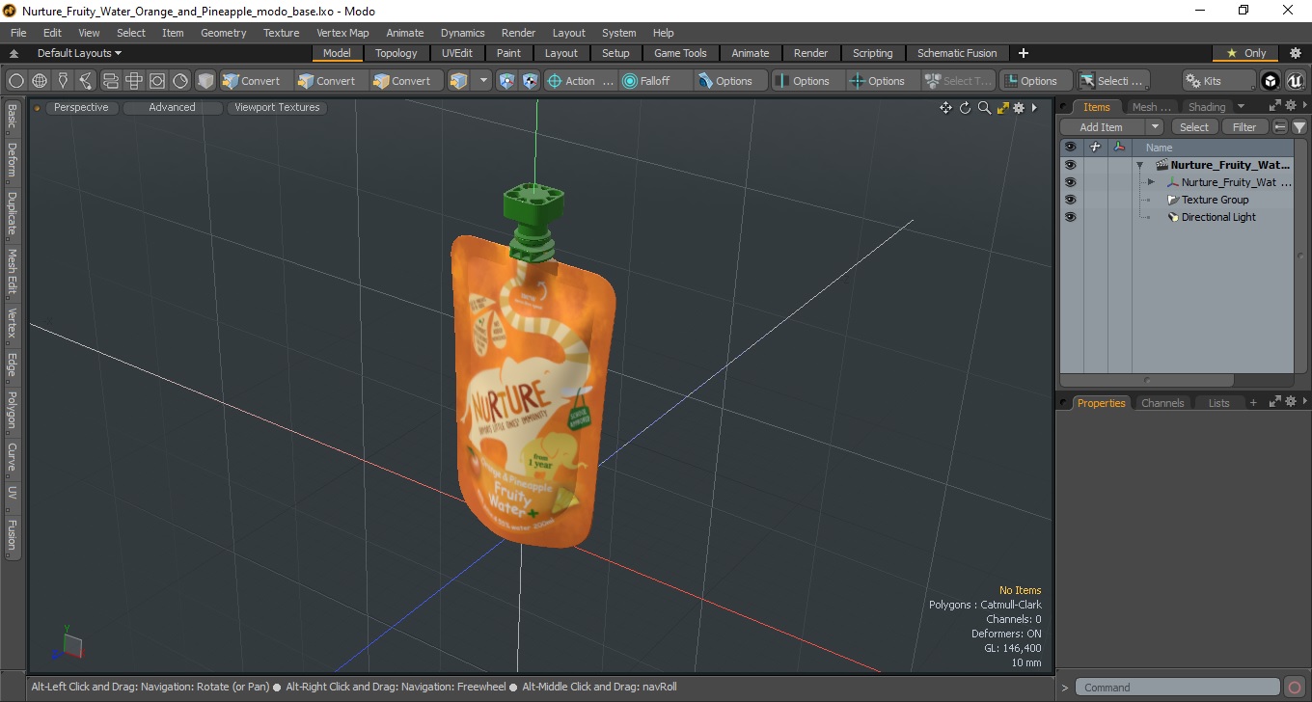Image resolution: width=1312 pixels, height=702 pixels.
Task: Hide the Directional Light item
Action: (x=1070, y=217)
